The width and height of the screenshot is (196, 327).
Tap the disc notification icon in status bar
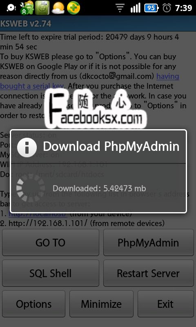pyautogui.click(x=10, y=8)
